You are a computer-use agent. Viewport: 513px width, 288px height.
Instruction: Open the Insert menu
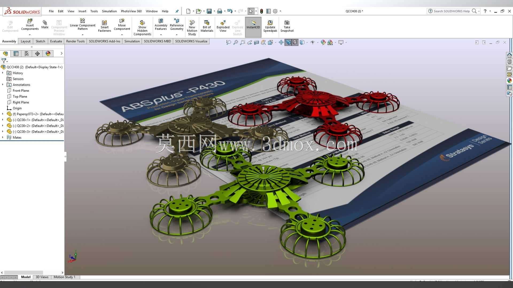[x=82, y=11]
